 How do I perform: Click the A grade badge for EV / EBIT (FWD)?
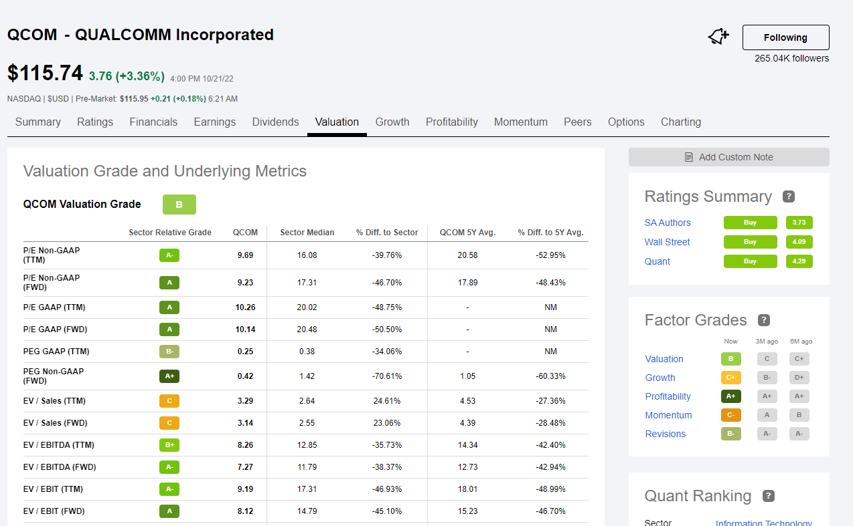coord(169,511)
